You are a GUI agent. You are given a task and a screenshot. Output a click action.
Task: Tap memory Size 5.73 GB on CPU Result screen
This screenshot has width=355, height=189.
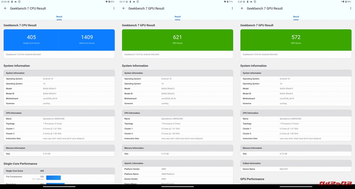(59, 154)
